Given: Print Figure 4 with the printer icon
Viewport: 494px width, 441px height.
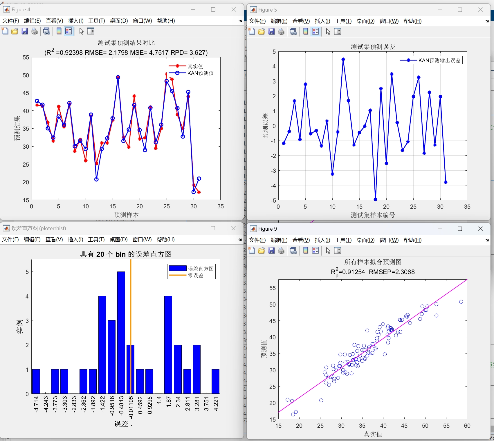Looking at the screenshot, I should coord(35,31).
